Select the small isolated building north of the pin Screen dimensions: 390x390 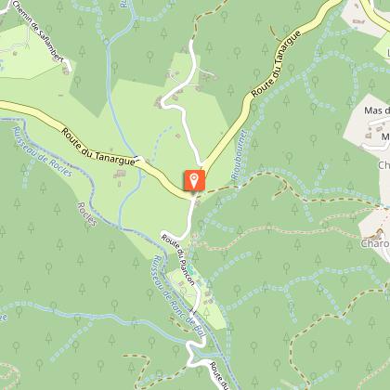click(178, 136)
